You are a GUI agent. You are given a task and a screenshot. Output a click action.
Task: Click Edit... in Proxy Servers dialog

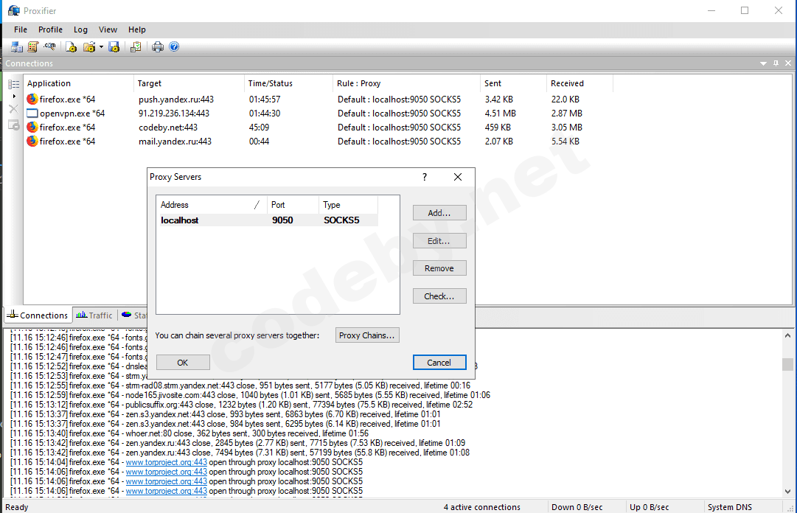pos(439,241)
